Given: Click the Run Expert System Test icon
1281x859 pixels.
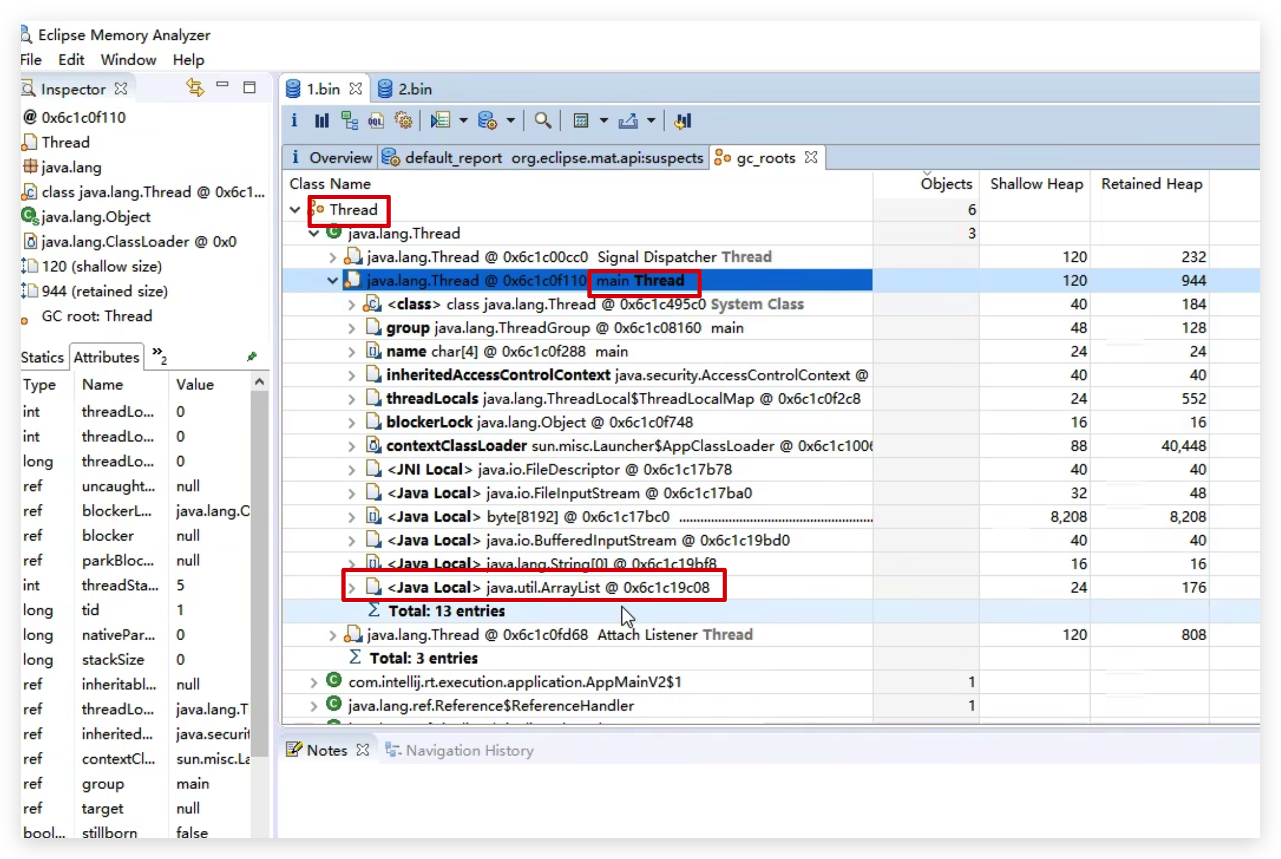Looking at the screenshot, I should click(440, 121).
